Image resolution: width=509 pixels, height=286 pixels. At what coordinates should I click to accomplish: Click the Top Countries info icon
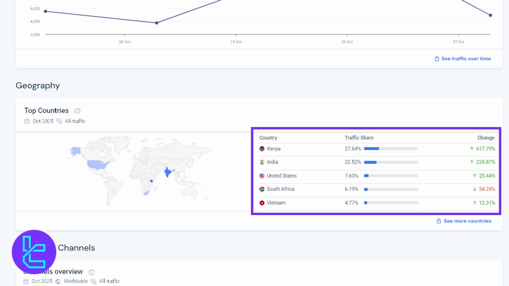(x=78, y=110)
